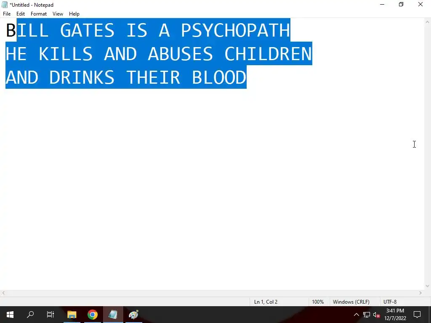Screen dimensions: 431x323
Task: Show hidden system tray icons
Action: click(x=356, y=315)
